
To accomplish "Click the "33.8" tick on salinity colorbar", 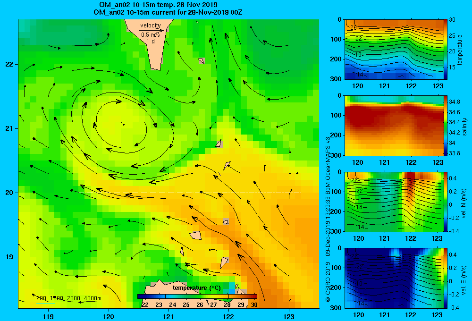I will [454, 153].
